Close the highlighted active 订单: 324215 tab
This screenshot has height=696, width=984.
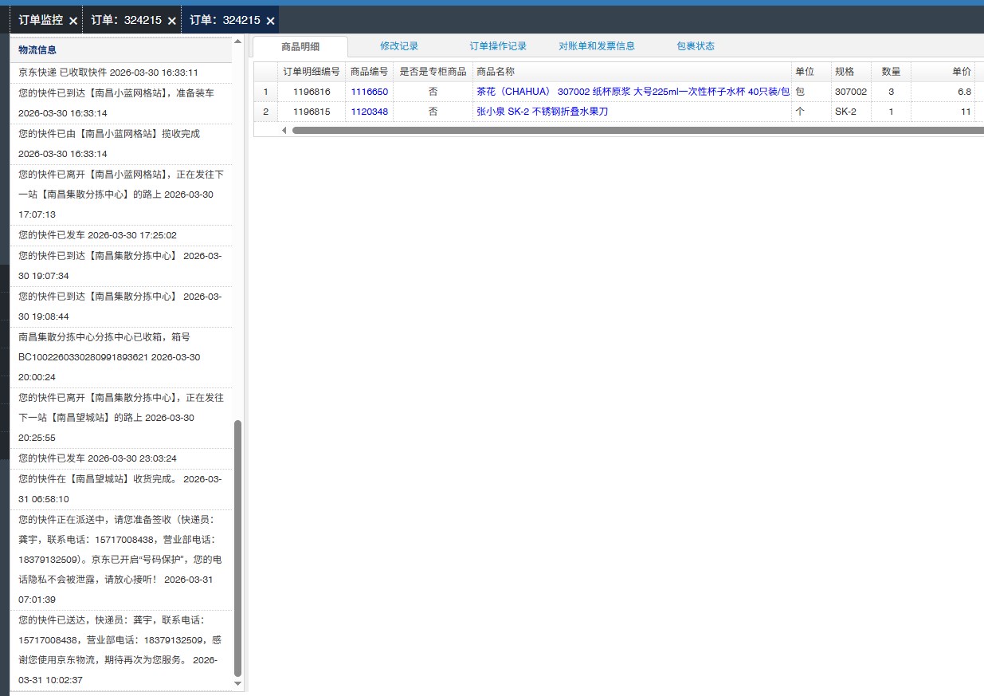(x=270, y=21)
